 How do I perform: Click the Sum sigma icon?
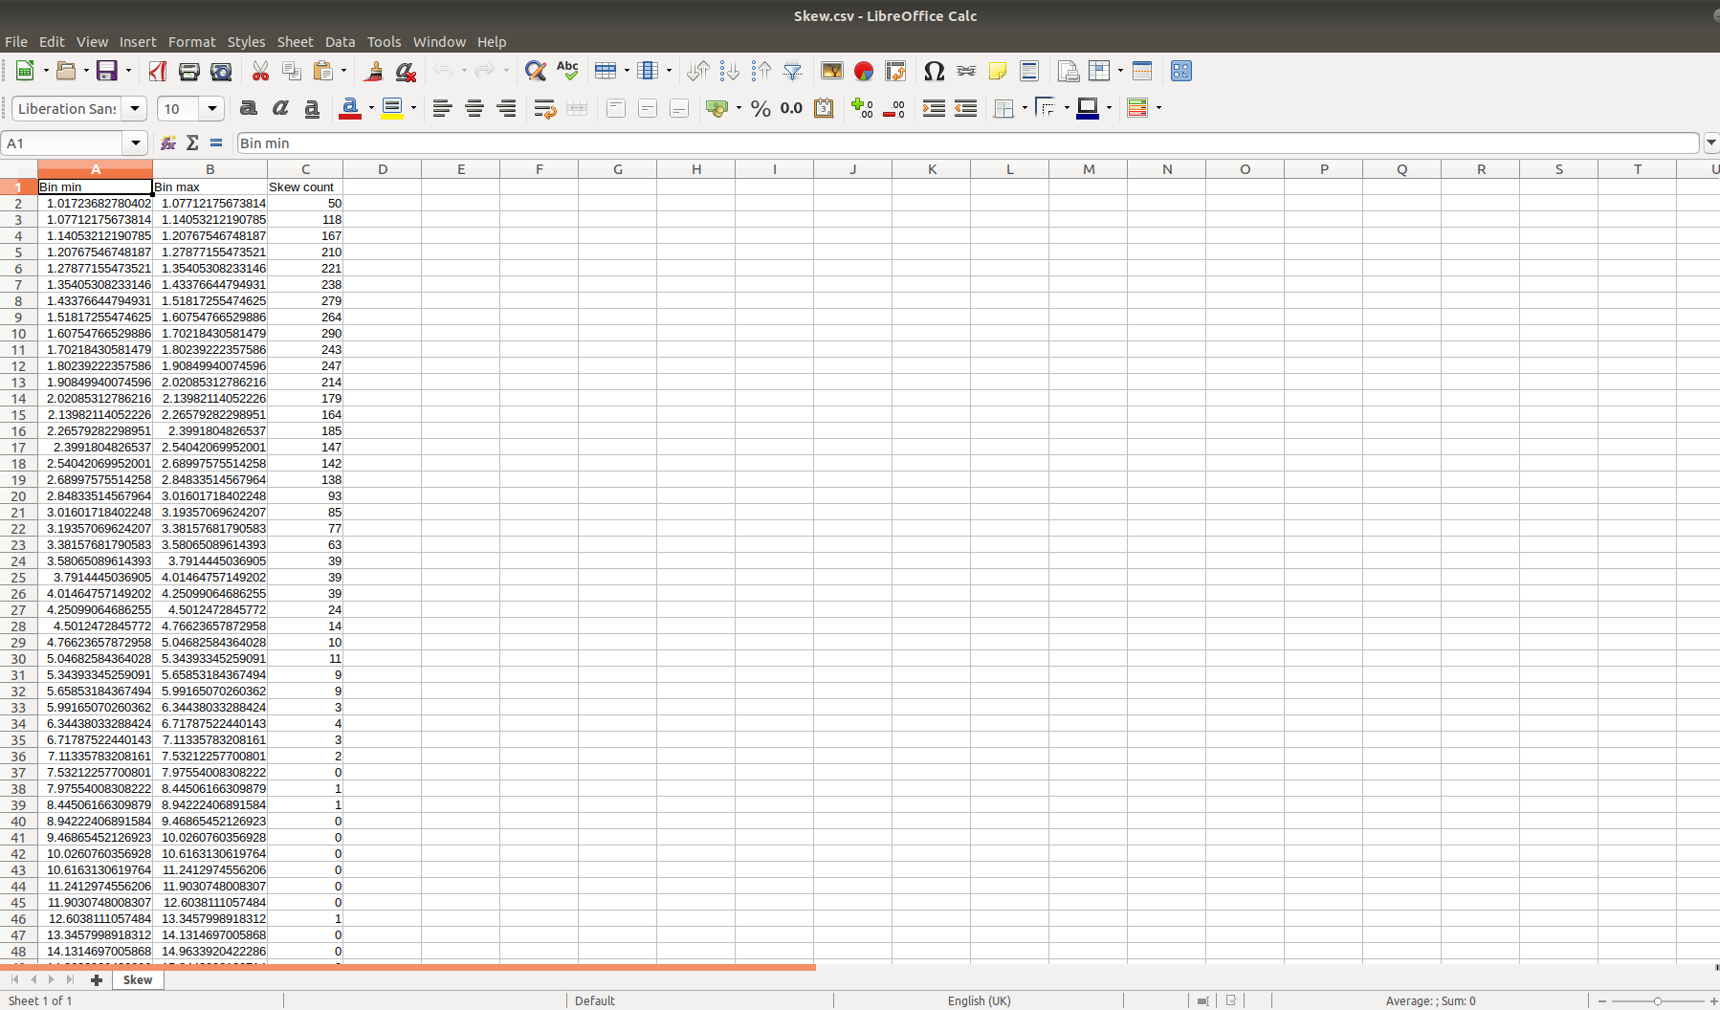(x=192, y=143)
